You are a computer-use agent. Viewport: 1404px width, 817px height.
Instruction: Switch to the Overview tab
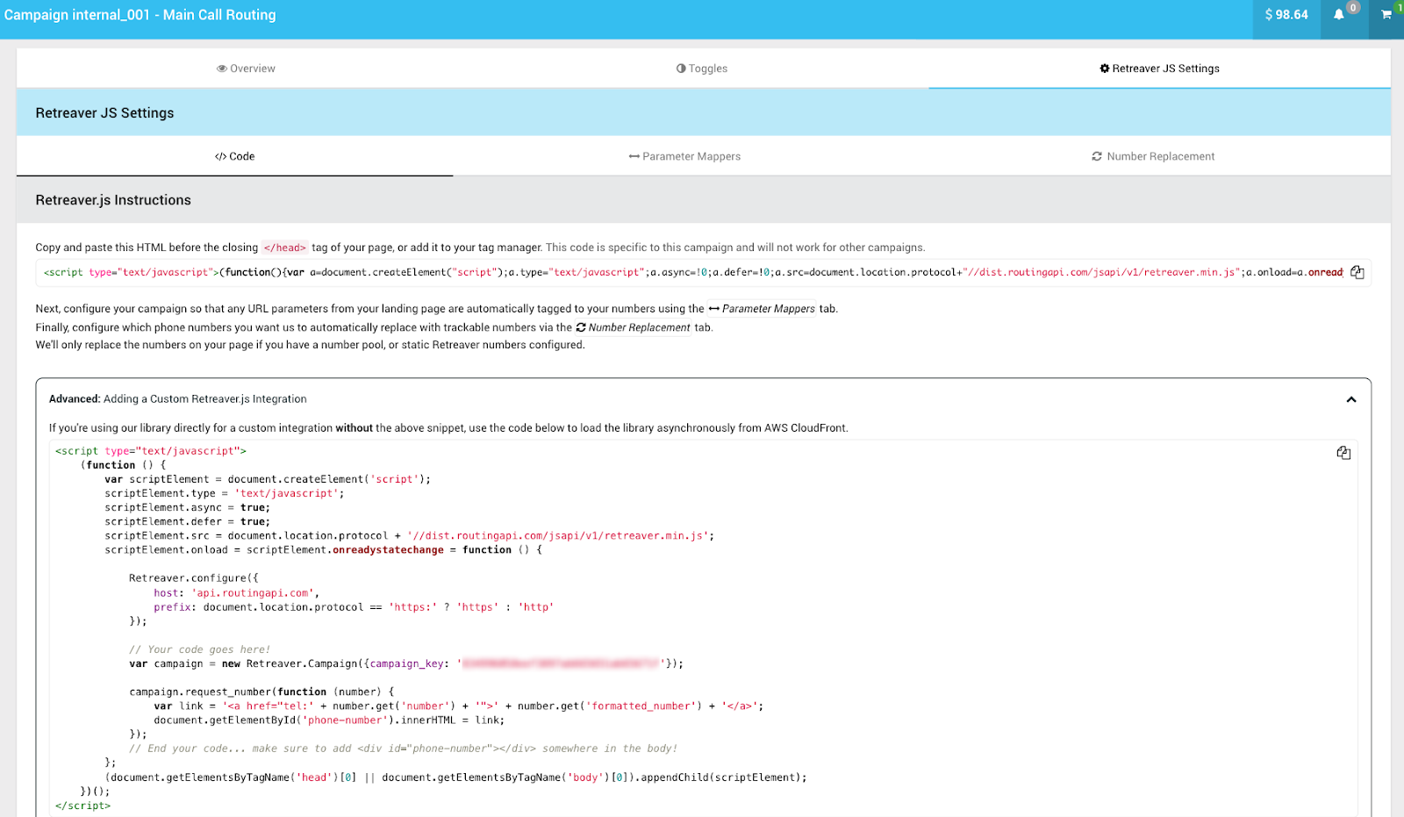[x=246, y=68]
